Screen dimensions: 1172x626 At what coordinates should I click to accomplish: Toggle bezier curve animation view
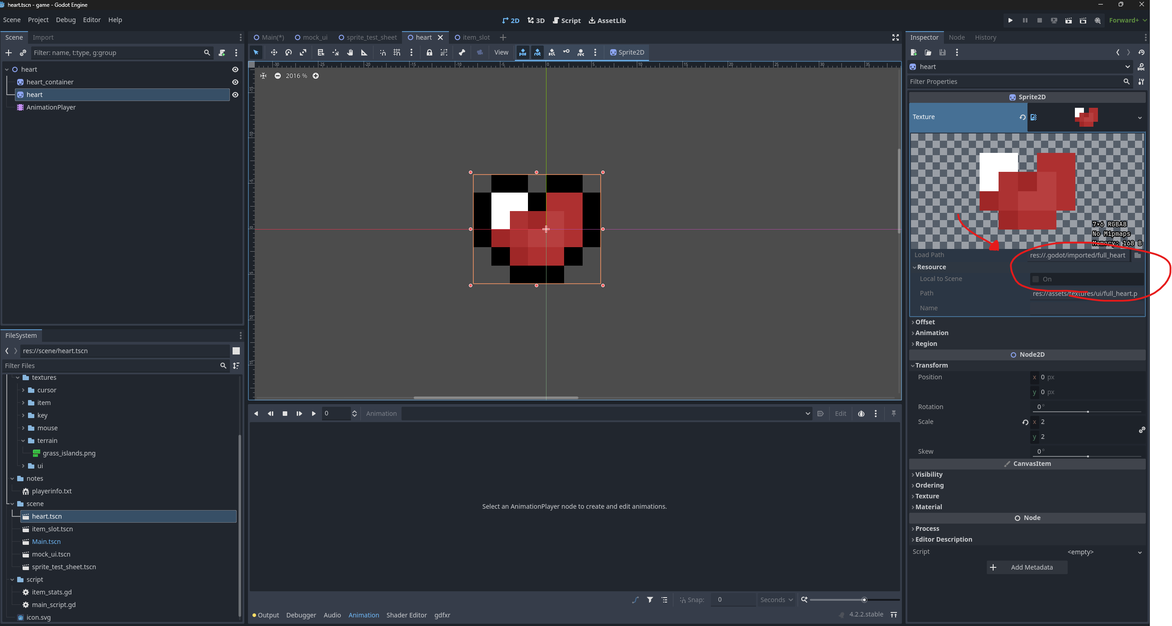pyautogui.click(x=635, y=600)
